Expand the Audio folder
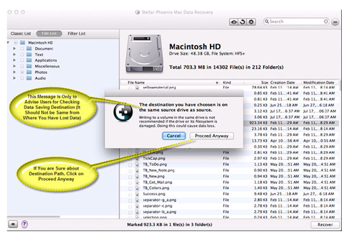Image resolution: width=342 pixels, height=244 pixels. [14, 78]
